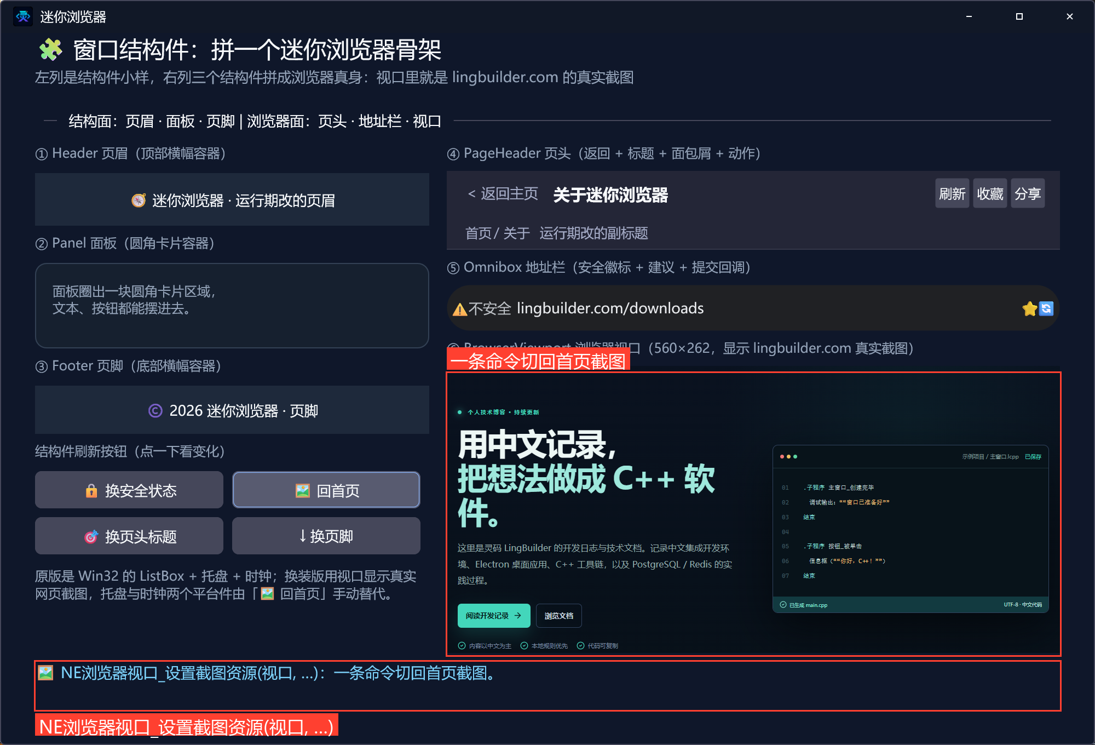Viewport: 1095px width, 745px height.
Task: Click the 换页脚 button
Action: [x=326, y=536]
